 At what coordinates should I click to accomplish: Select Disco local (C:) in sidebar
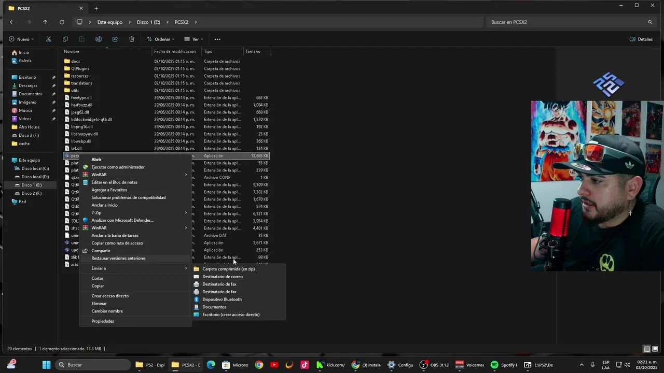pyautogui.click(x=35, y=168)
